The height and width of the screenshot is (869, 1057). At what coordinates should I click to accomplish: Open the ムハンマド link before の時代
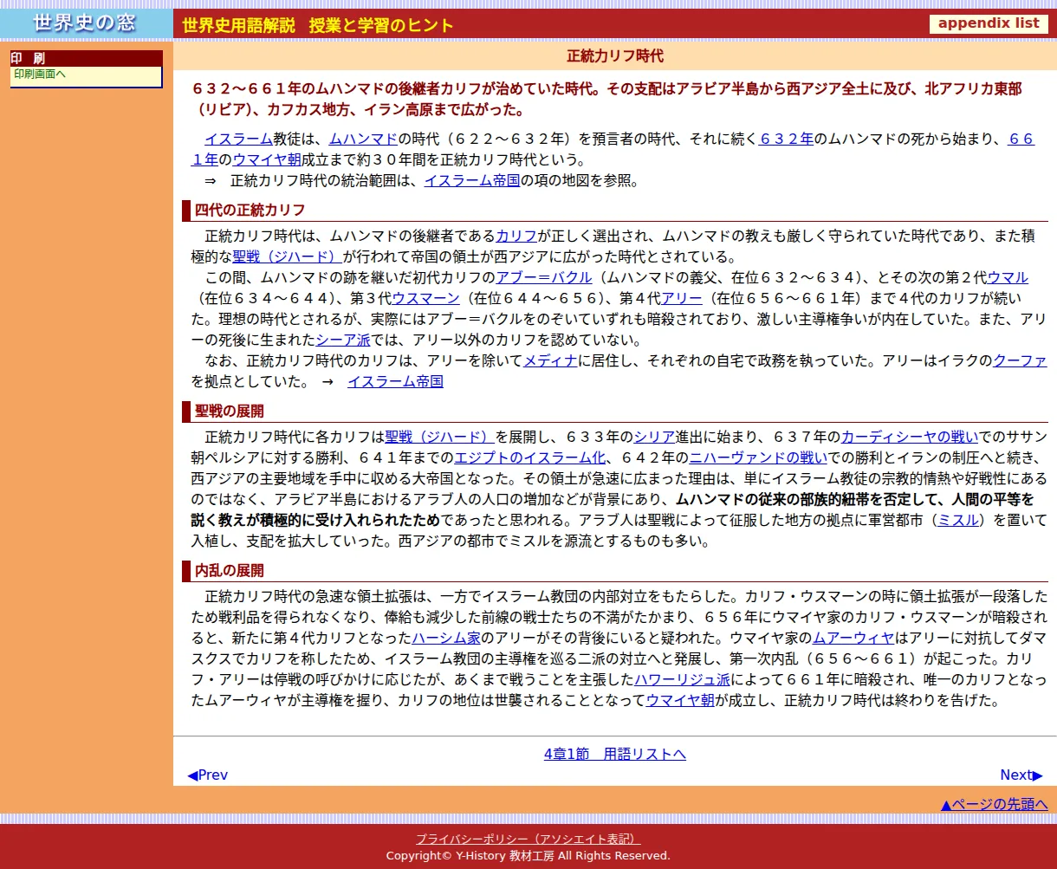click(363, 139)
